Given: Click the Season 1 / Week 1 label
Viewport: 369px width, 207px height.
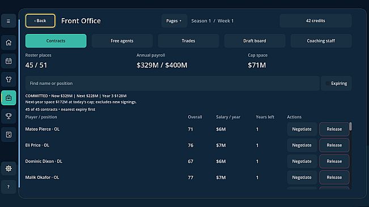Looking at the screenshot, I should pyautogui.click(x=212, y=21).
